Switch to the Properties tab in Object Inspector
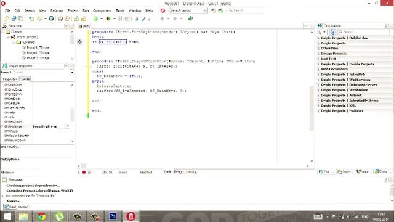 [x=10, y=80]
